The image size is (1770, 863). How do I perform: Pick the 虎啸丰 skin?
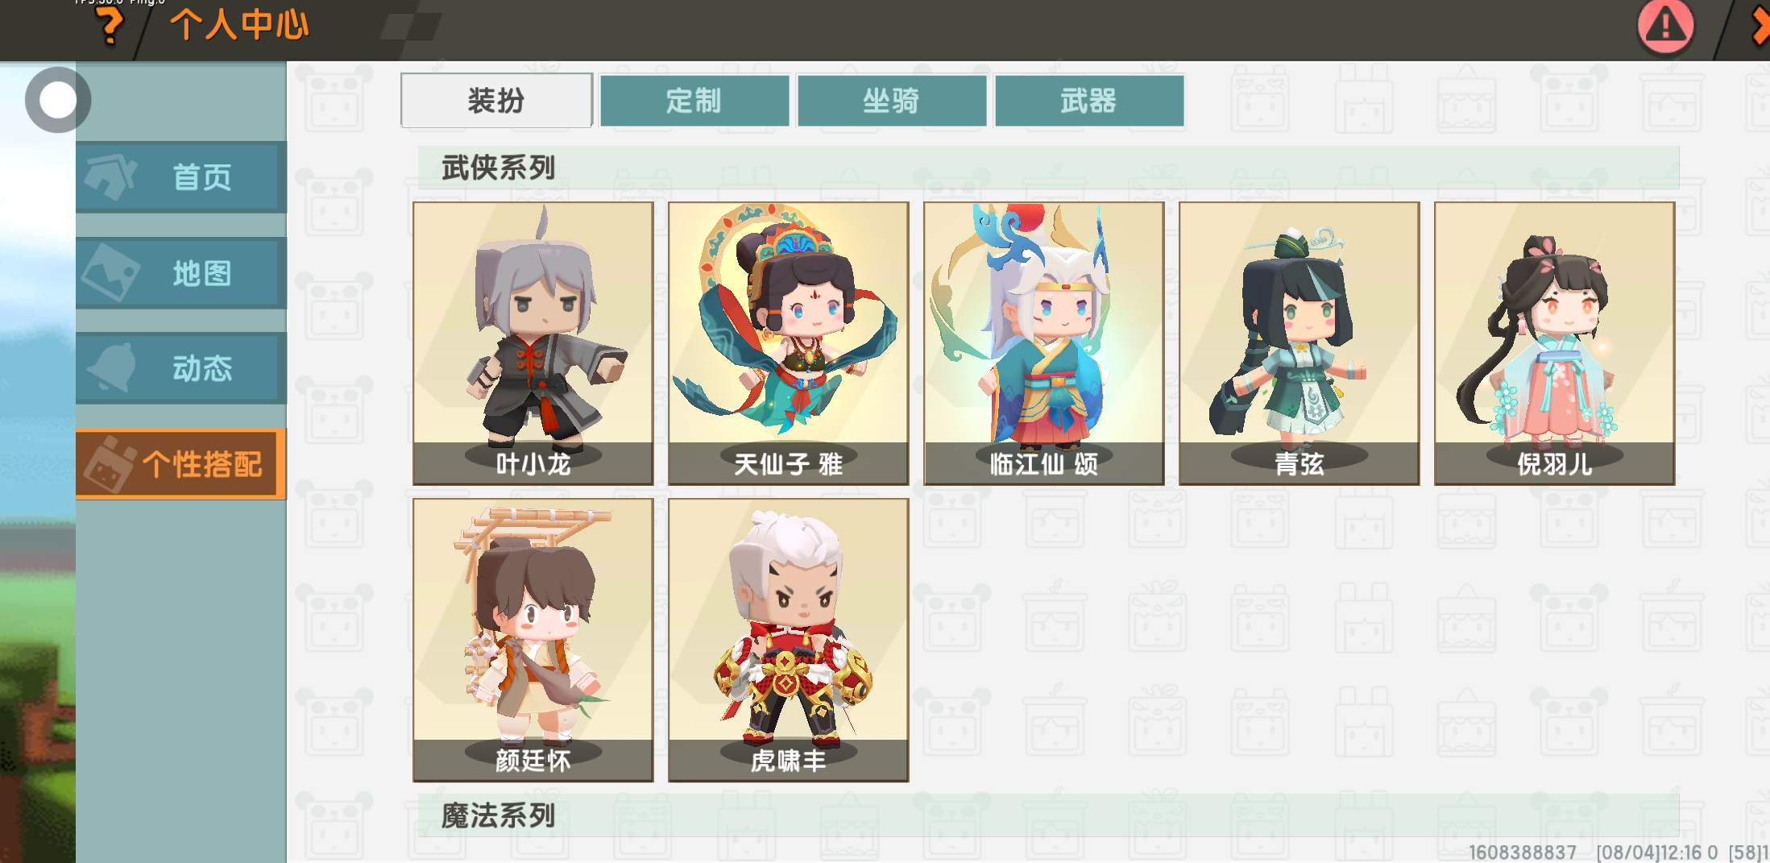(789, 640)
